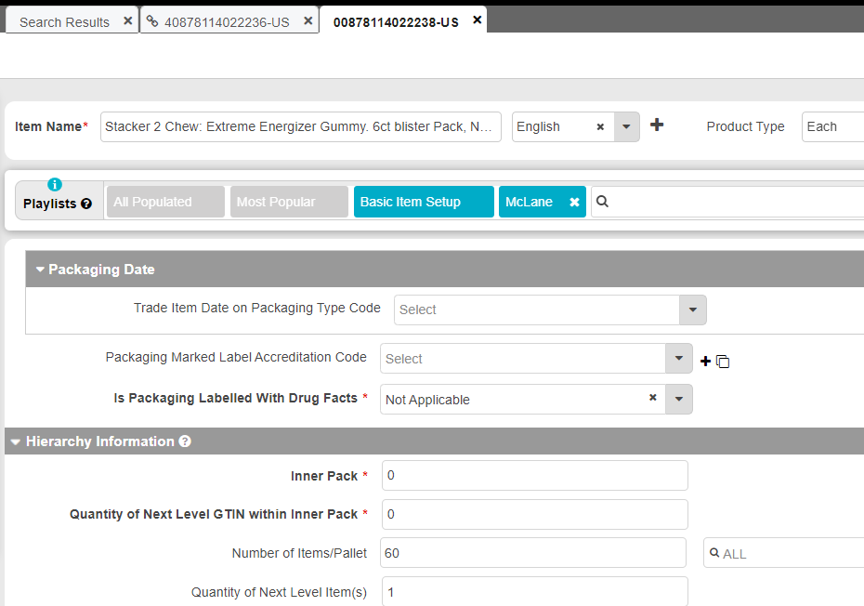864x606 pixels.
Task: Click the Packaging Marked Label Select field
Action: 523,359
